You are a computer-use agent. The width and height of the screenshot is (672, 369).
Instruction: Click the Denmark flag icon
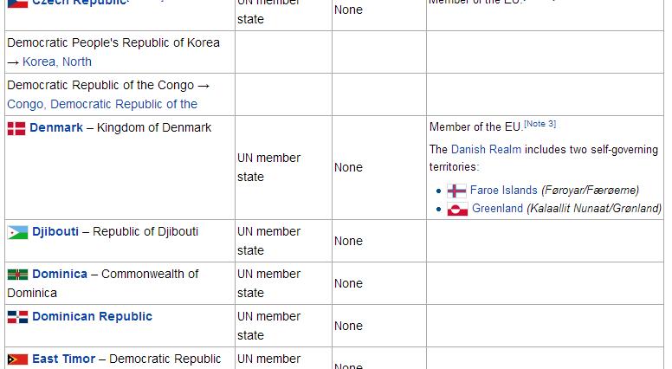pos(16,128)
